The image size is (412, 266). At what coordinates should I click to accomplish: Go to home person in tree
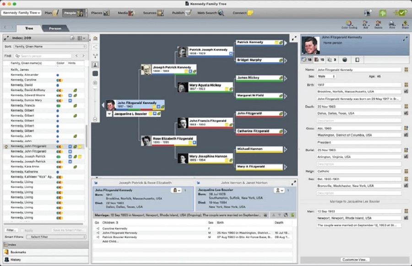pyautogui.click(x=95, y=38)
